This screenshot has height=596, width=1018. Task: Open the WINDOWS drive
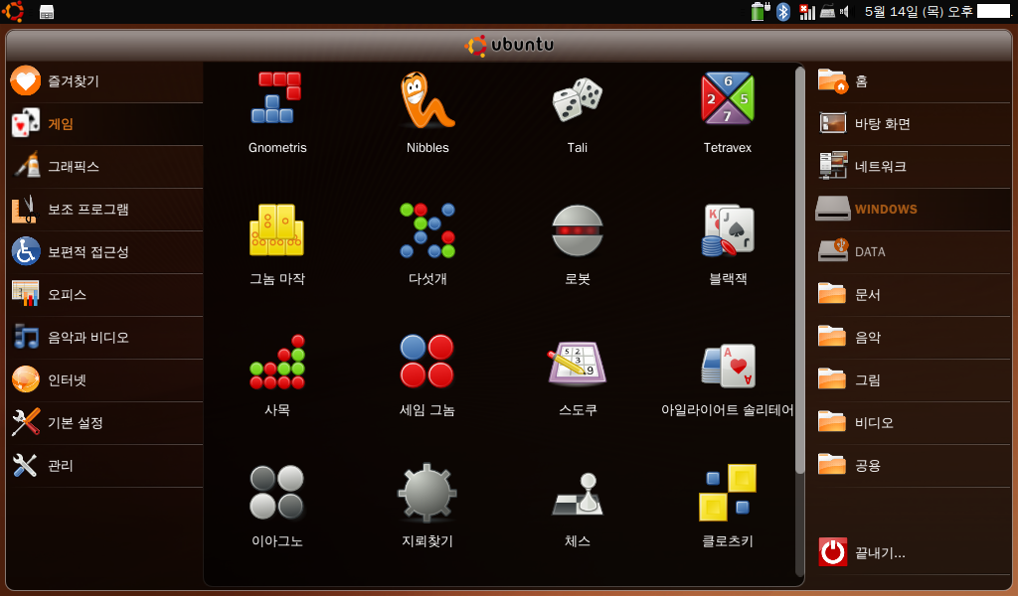pyautogui.click(x=913, y=210)
